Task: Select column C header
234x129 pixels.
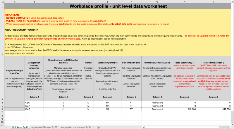Action: coord(63,2)
